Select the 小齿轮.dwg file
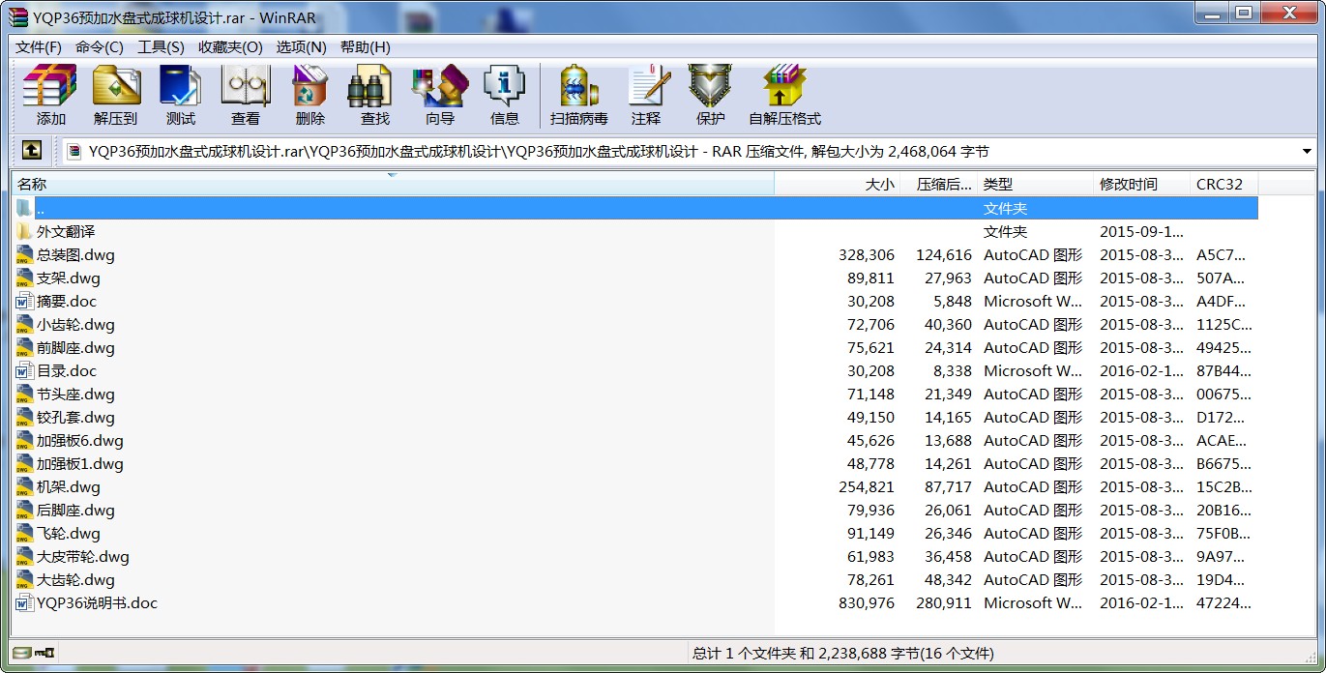1326x673 pixels. [75, 325]
